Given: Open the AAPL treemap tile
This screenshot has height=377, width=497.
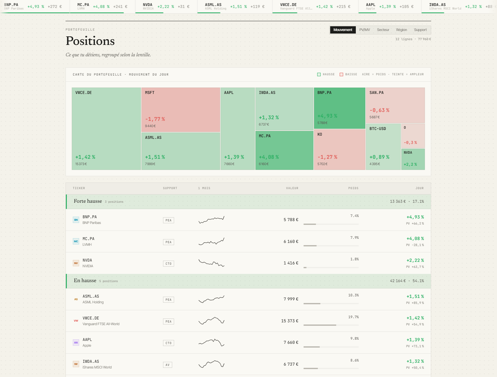Looking at the screenshot, I should pyautogui.click(x=238, y=129).
